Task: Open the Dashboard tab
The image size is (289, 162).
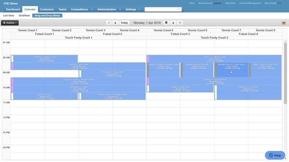Action: coord(13,9)
